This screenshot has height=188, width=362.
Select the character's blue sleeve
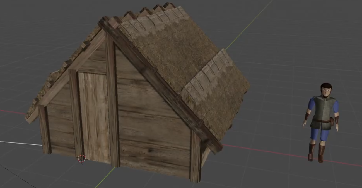[x=312, y=105]
